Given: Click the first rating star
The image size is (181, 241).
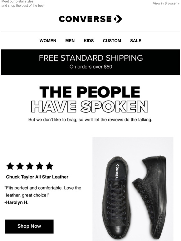Looking at the screenshot, I should 10,166.
